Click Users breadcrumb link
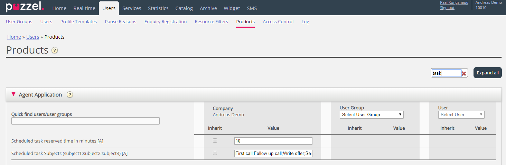The height and width of the screenshot is (165, 506). click(32, 37)
